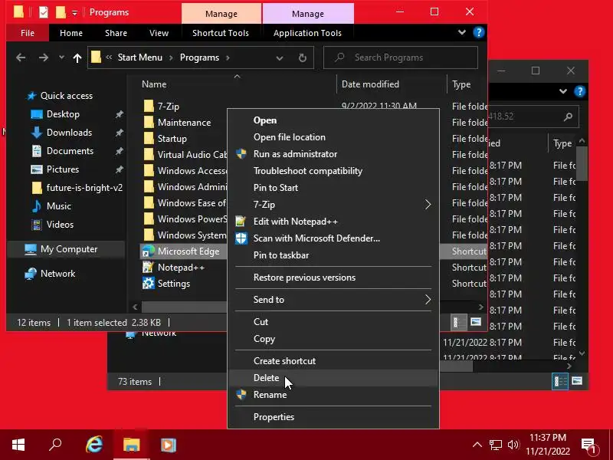The width and height of the screenshot is (613, 460).
Task: Select the Maintenance folder
Action: (184, 123)
